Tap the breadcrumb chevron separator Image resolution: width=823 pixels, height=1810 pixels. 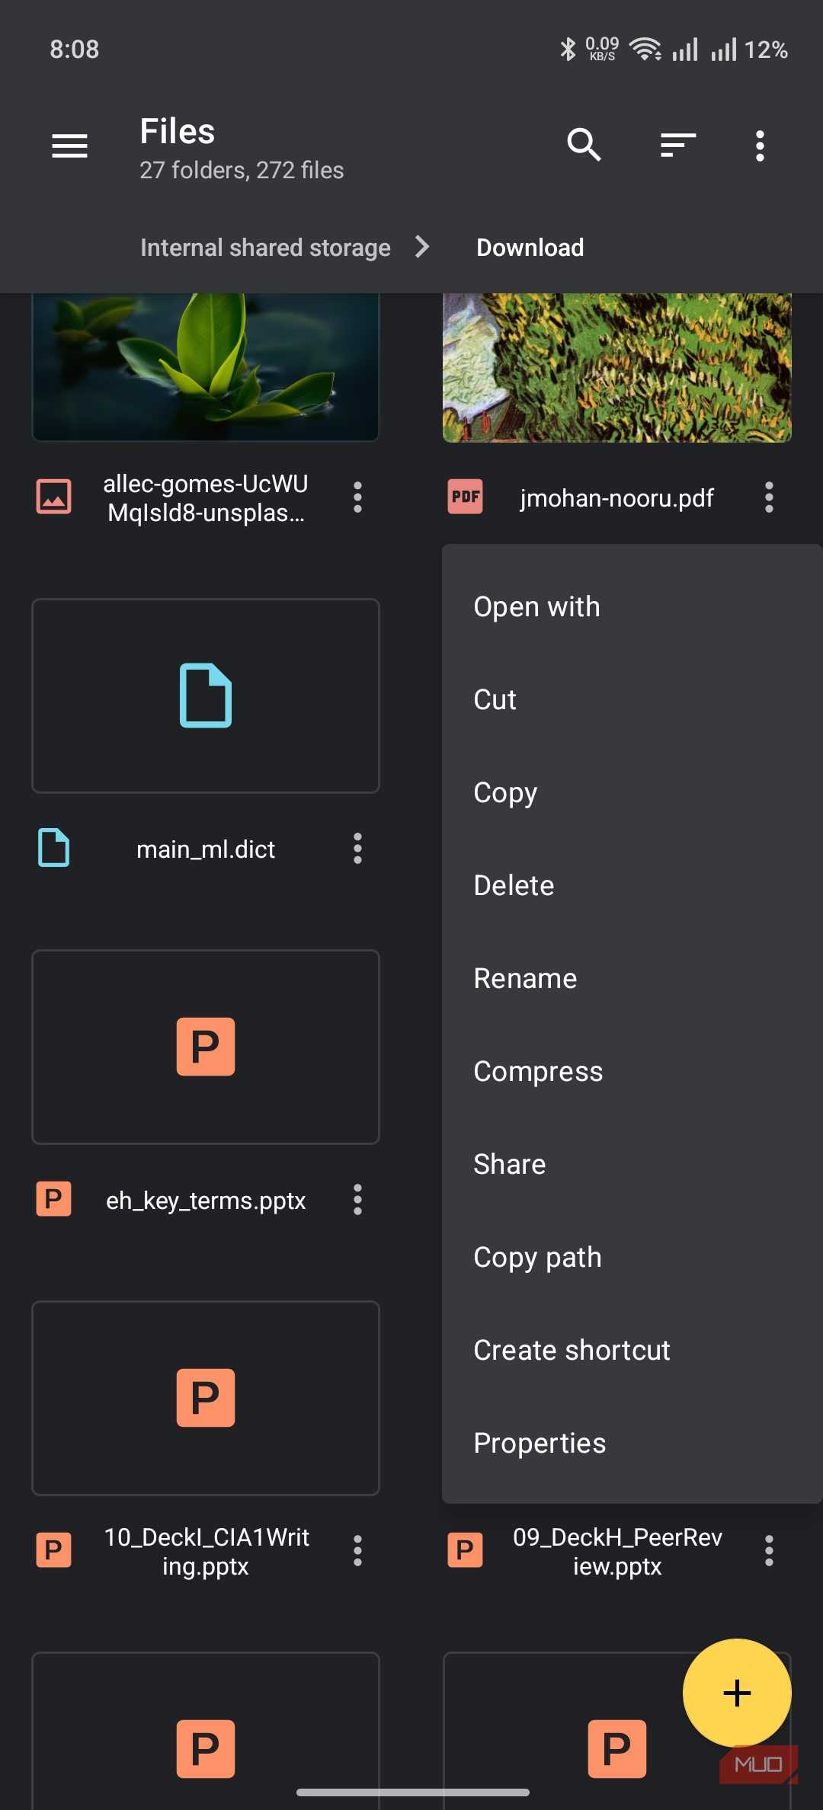click(x=422, y=247)
